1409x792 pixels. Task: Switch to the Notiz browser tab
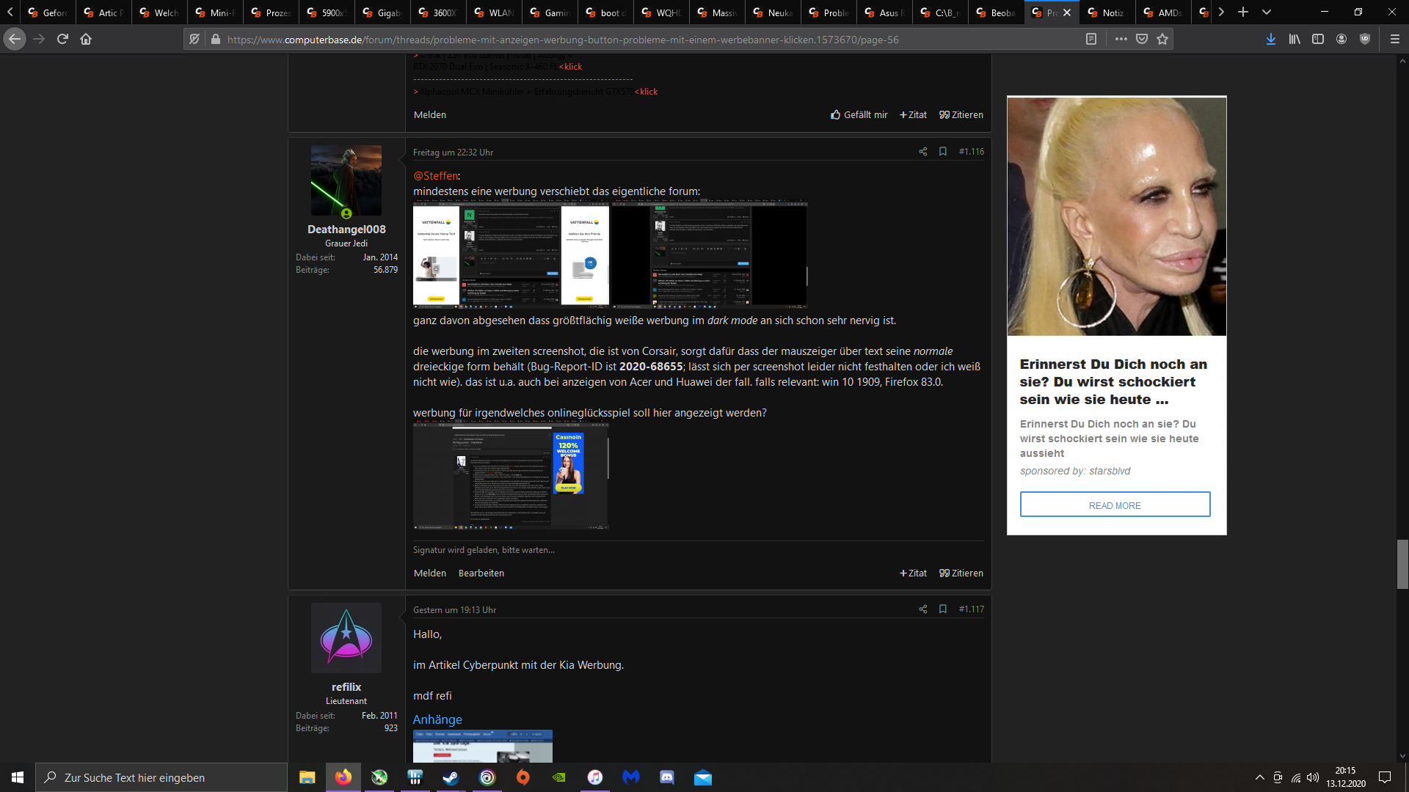[x=1108, y=12]
